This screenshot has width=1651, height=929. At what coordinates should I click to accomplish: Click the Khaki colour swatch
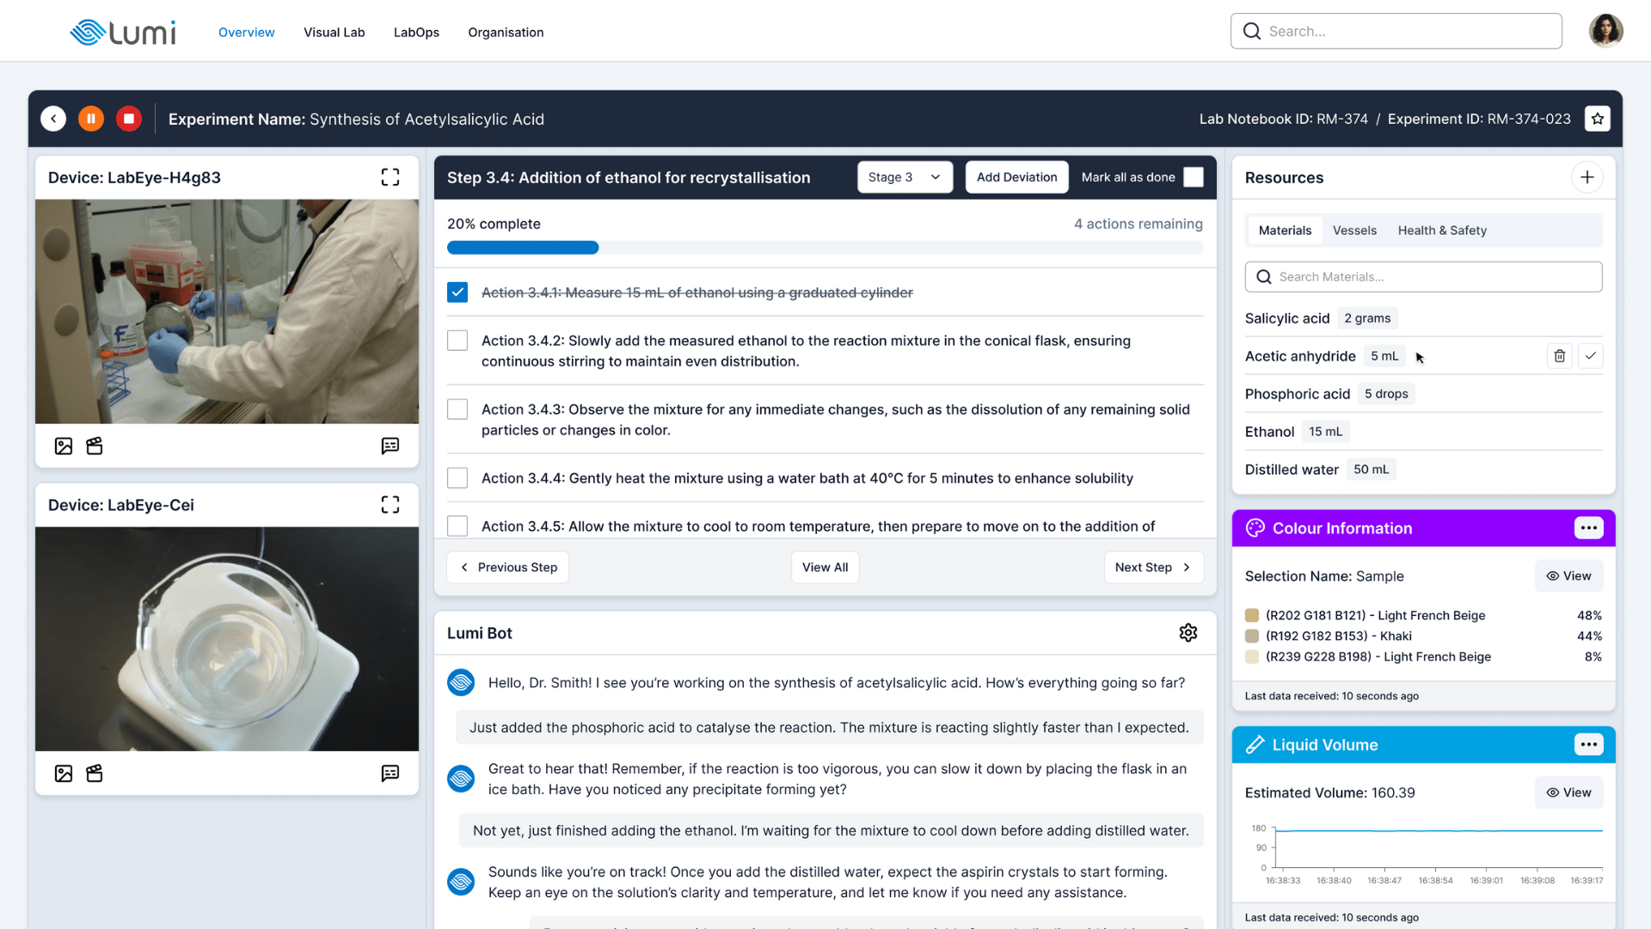tap(1252, 637)
